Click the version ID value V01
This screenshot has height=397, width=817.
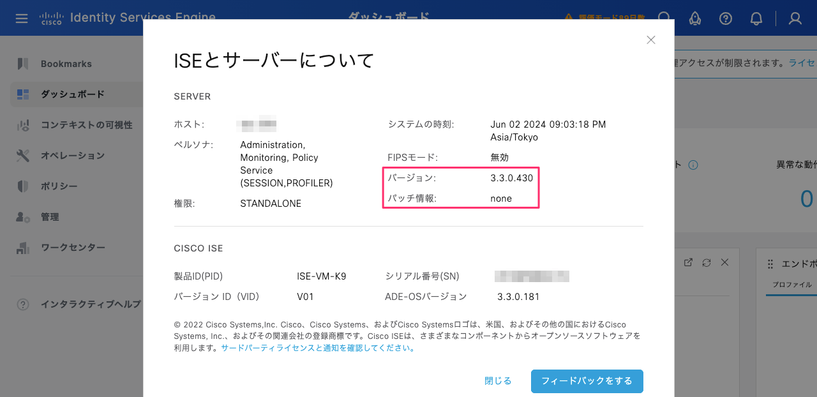[306, 297]
